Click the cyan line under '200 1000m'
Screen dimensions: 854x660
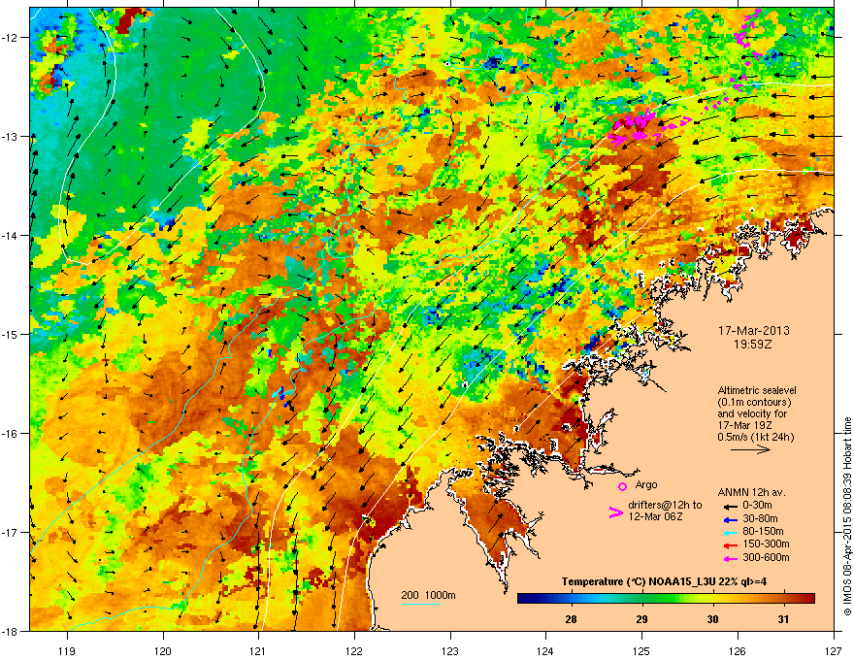(x=421, y=604)
